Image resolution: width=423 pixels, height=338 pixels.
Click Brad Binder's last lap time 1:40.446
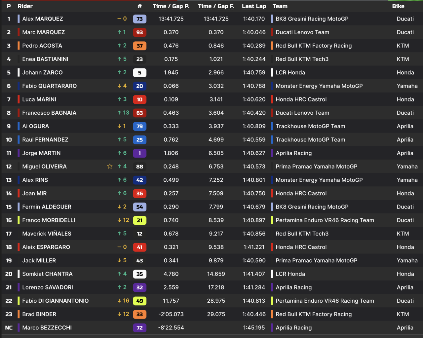254,314
